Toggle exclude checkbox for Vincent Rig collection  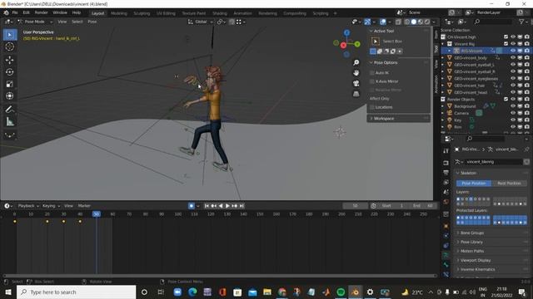tap(506, 44)
